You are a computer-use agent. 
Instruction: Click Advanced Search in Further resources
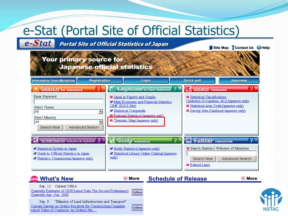tap(237, 159)
